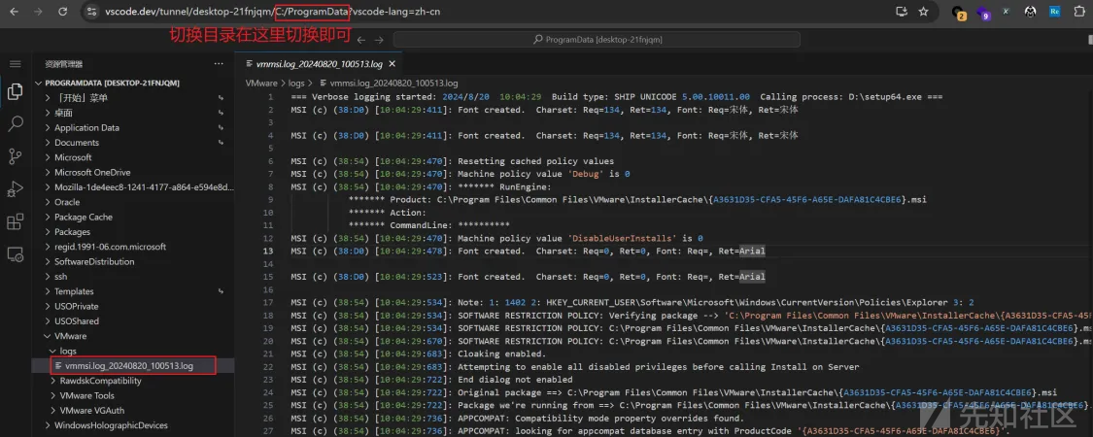Expand the USOPrivate folder
The image size is (1093, 437).
[x=135, y=306]
